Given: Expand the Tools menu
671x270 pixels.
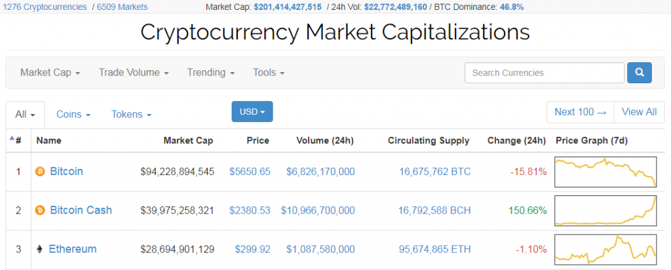Looking at the screenshot, I should (x=269, y=73).
